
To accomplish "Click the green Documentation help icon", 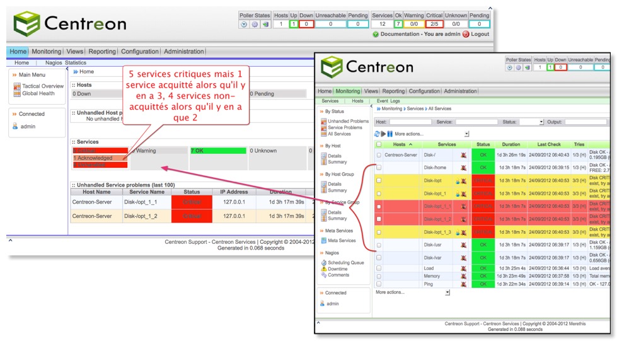I will 376,34.
